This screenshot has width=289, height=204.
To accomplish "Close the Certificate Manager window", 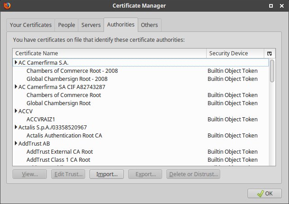I will [x=282, y=6].
